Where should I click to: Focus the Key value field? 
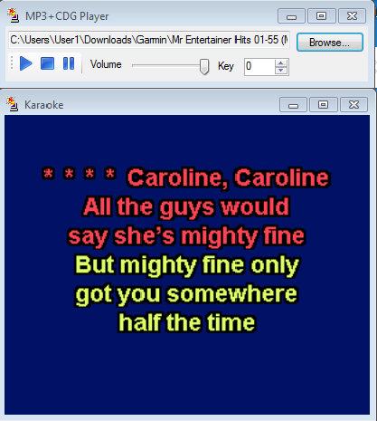(259, 67)
